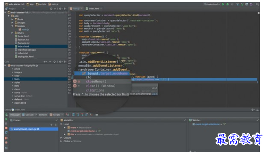Image resolution: width=266 pixels, height=152 pixels.
Task: Click the app breadcrumb folder
Action: tap(30, 4)
